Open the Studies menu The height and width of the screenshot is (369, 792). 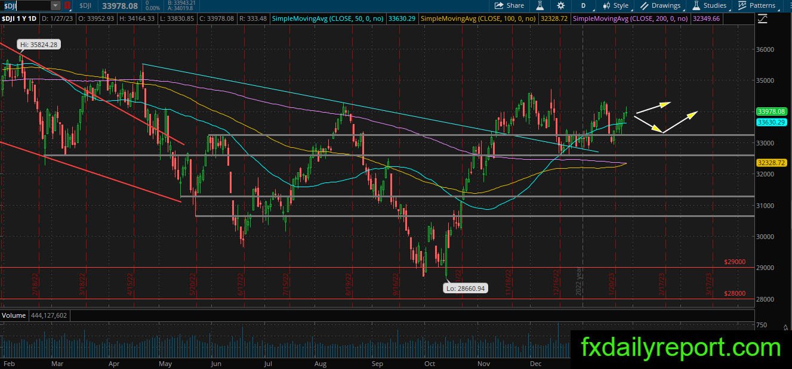click(710, 5)
